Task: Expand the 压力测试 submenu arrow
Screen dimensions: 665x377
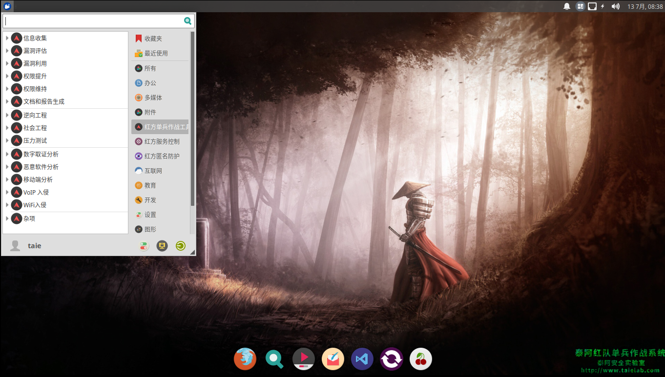Action: [7, 140]
